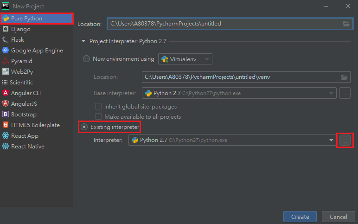358x224 pixels.
Task: Click the Web2Py icon
Action: coord(6,71)
